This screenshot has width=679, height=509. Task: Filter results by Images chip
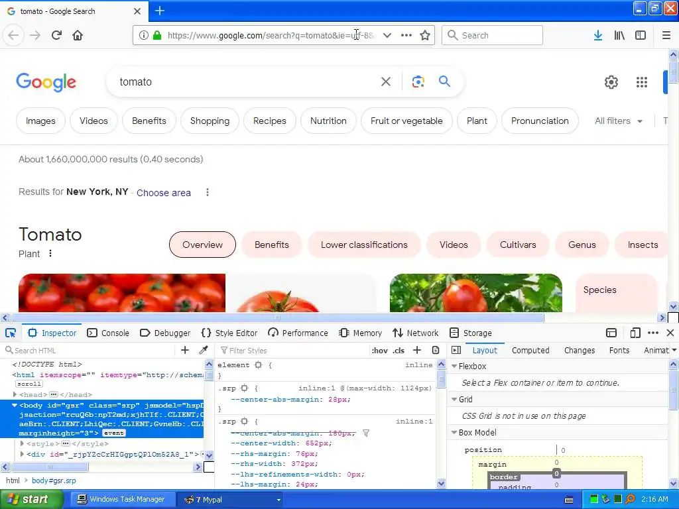(40, 121)
